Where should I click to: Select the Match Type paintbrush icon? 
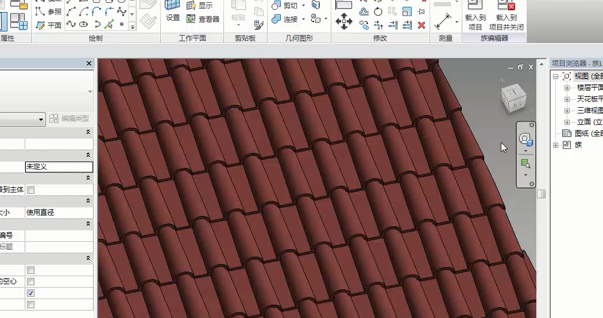pyautogui.click(x=259, y=25)
